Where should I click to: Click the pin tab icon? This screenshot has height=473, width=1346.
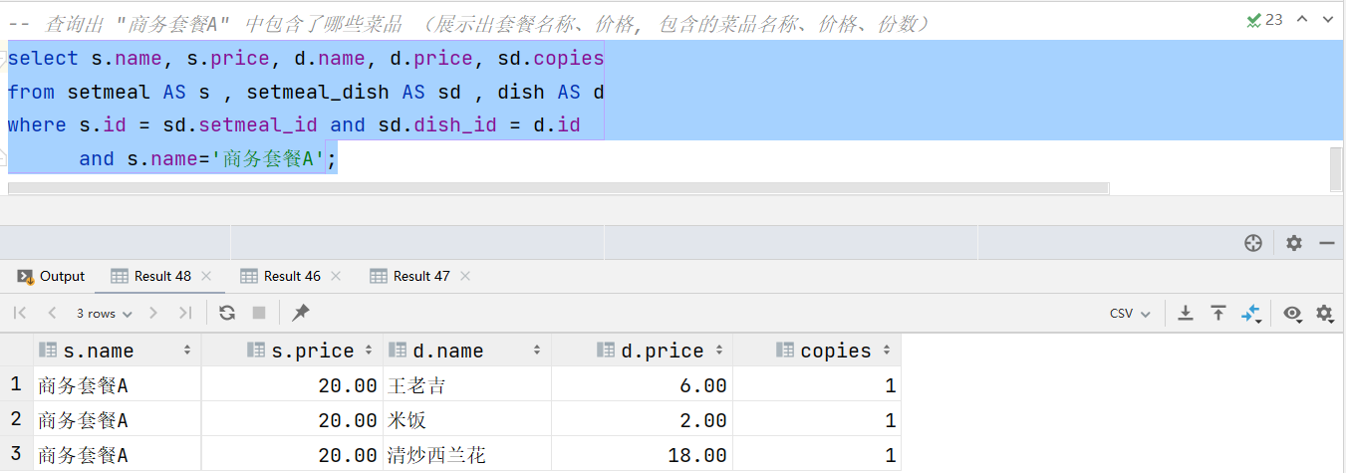tap(300, 313)
